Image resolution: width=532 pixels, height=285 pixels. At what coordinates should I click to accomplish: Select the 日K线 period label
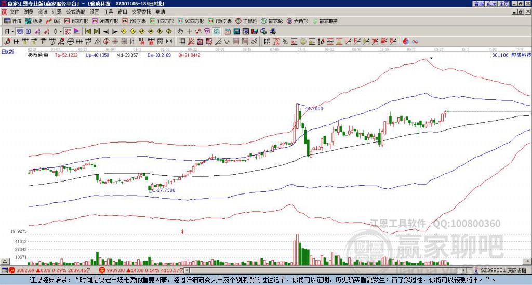coord(7,52)
